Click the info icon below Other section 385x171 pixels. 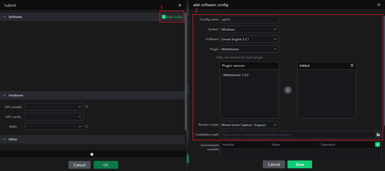click(92, 154)
